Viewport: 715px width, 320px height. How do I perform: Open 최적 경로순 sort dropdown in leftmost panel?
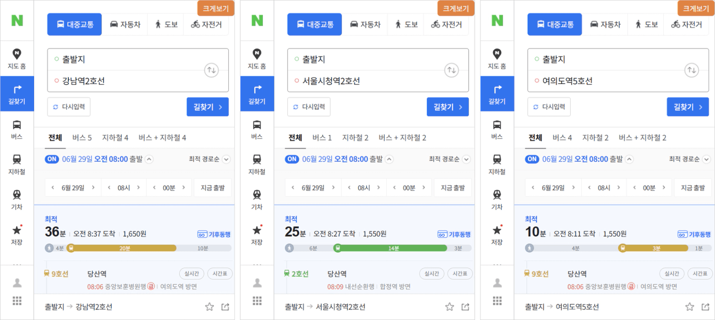pyautogui.click(x=209, y=159)
